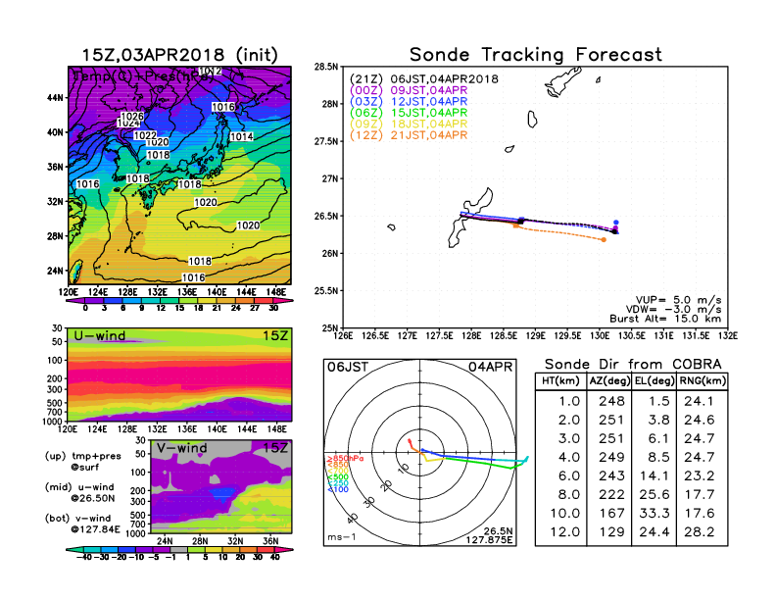Screen dimensions: 776x600
Task: Click the 'AZ(deg)' column header
Action: 609,381
